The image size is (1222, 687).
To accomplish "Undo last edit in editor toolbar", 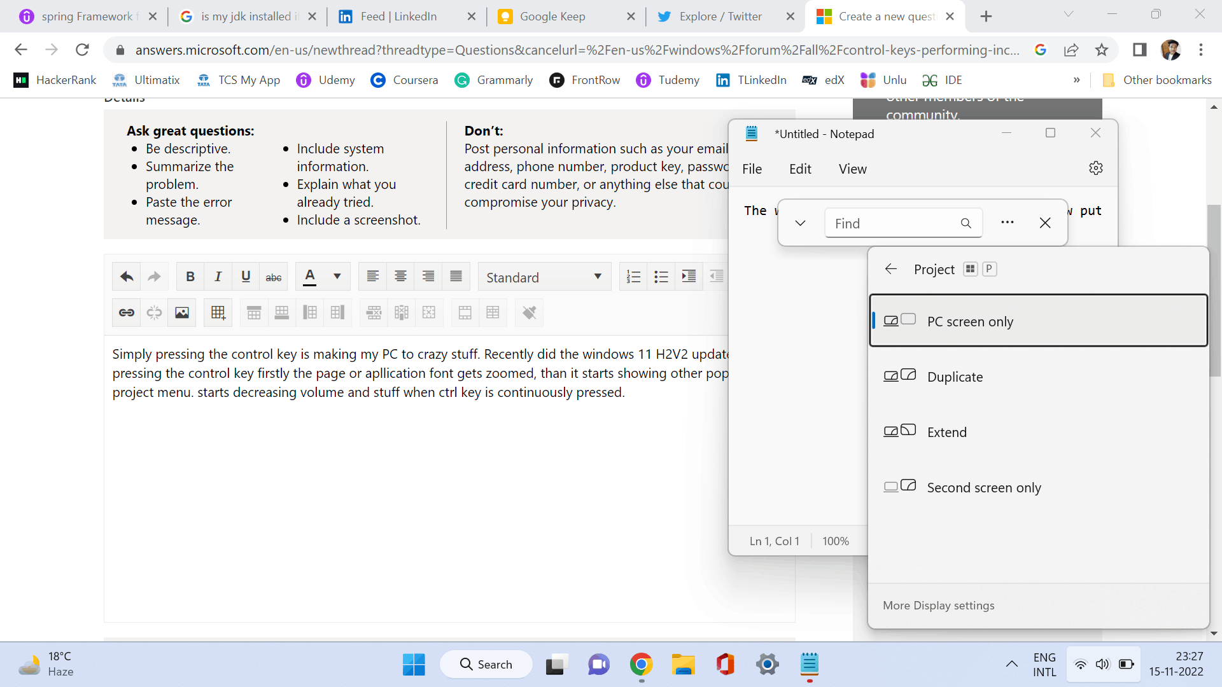I will click(127, 277).
